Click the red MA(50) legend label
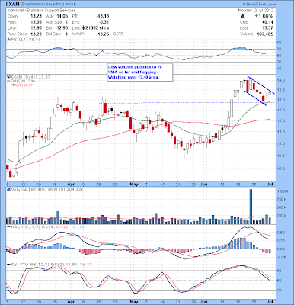294x305 pixels. click(21, 85)
